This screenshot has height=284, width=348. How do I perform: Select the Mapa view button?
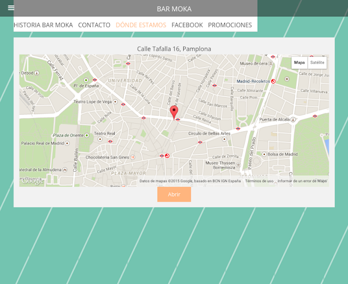click(300, 62)
